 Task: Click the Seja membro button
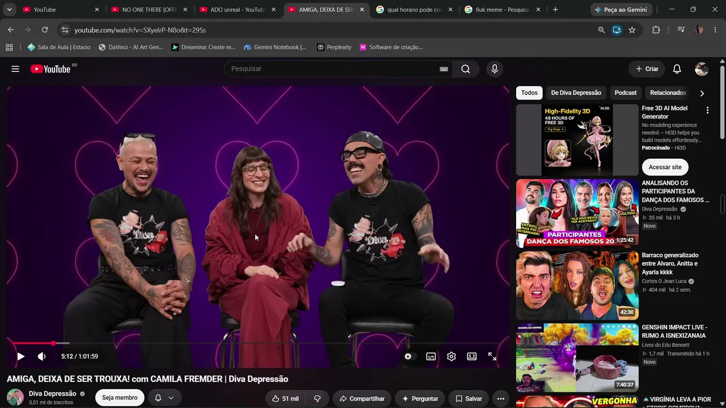(120, 398)
